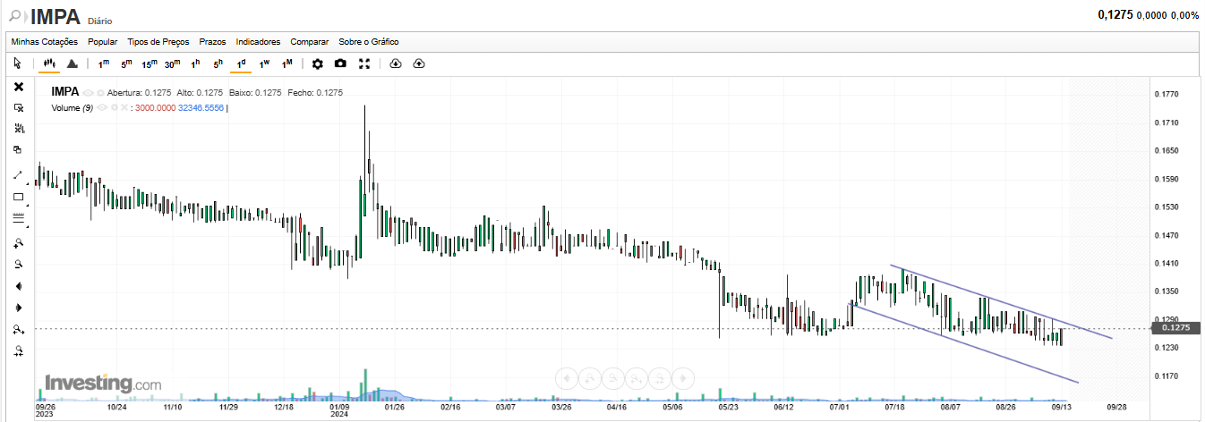
Task: Take a chart snapshot with camera icon
Action: pyautogui.click(x=340, y=63)
